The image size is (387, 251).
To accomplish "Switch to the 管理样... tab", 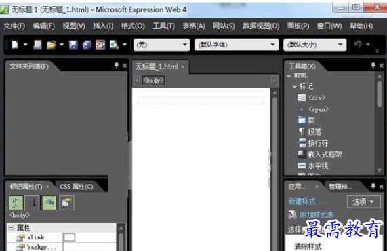I will (341, 187).
